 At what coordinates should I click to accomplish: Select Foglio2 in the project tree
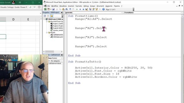[57, 26]
